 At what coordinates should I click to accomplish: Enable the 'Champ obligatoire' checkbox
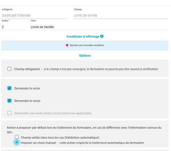click(9, 69)
